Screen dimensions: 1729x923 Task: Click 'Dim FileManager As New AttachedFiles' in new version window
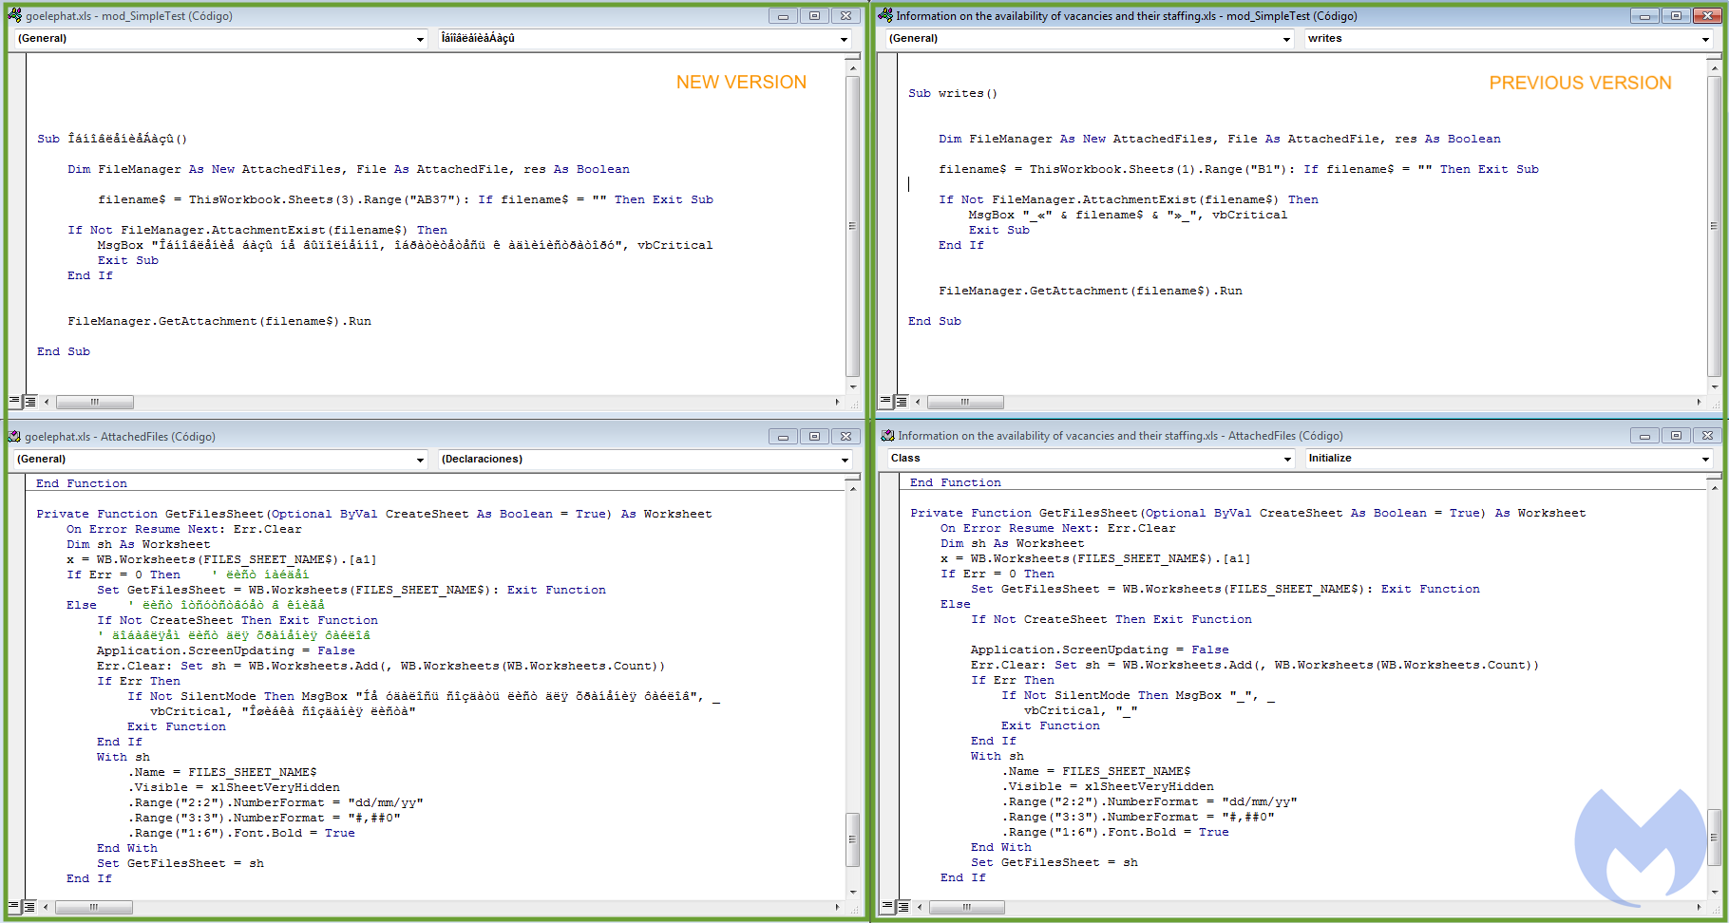349,169
